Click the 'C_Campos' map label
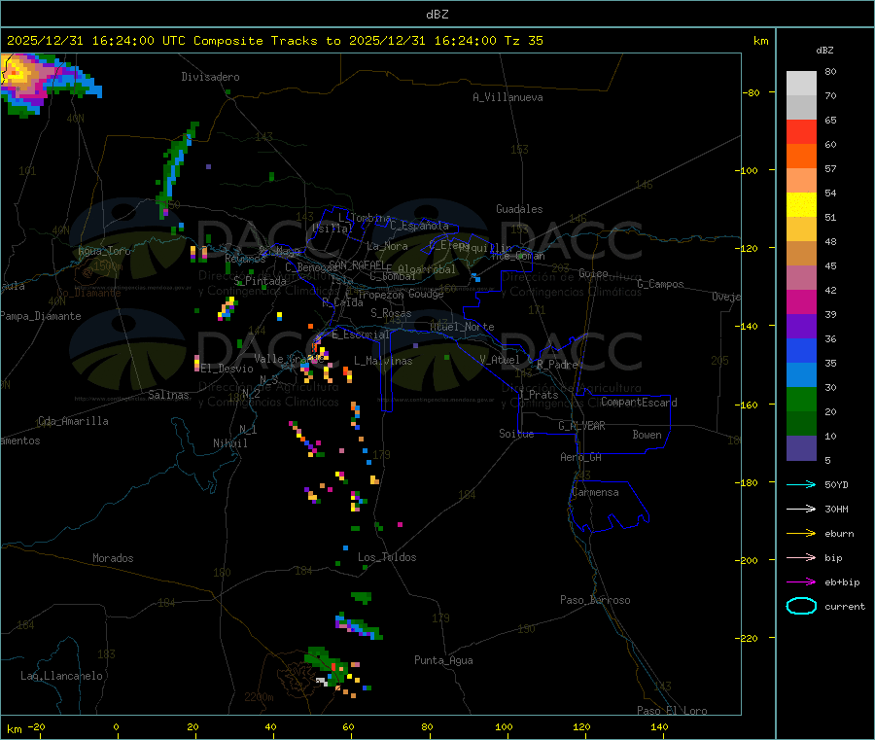 661,284
